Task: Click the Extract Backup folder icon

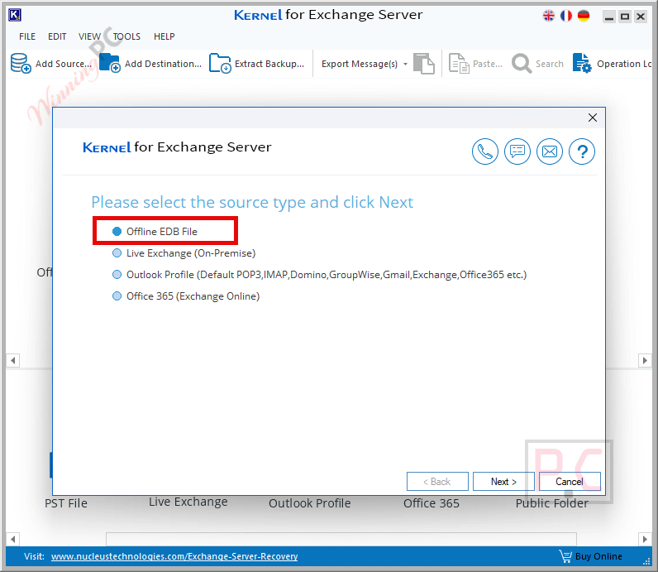Action: (220, 64)
